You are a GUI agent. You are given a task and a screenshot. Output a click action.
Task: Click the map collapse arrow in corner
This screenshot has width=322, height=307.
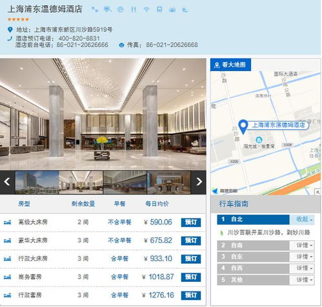[317, 191]
